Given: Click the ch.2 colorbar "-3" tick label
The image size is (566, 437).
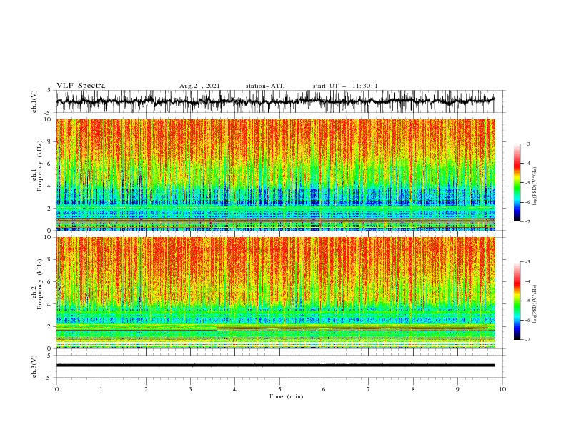Looking at the screenshot, I should tap(527, 262).
